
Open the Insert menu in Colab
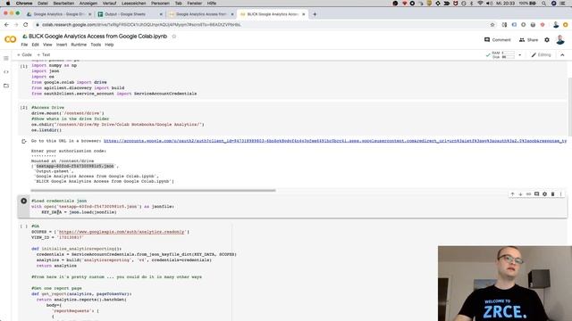62,45
